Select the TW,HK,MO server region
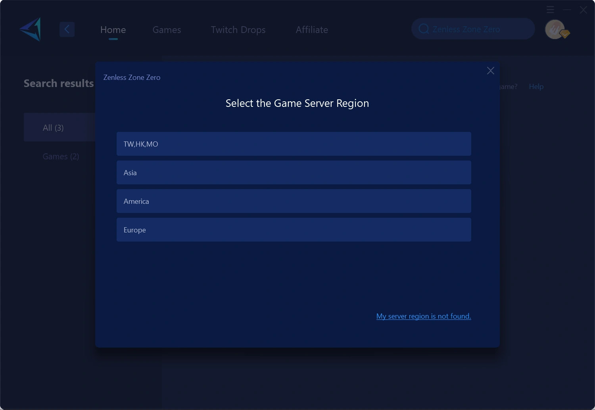This screenshot has height=410, width=595. click(x=294, y=144)
